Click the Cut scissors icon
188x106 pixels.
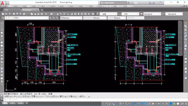(28, 14)
